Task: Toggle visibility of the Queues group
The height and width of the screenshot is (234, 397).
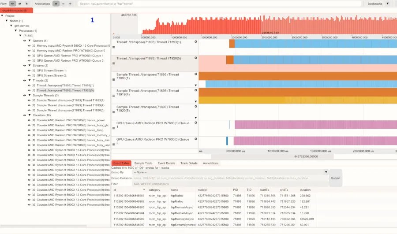Action: point(25,41)
